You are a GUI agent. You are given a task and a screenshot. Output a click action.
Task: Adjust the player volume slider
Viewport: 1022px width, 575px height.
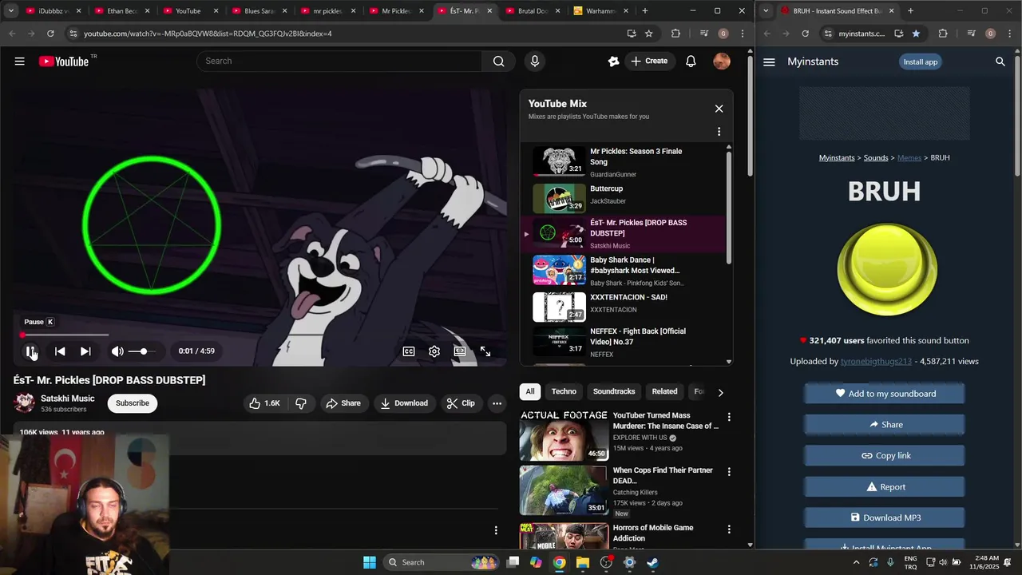coord(143,351)
